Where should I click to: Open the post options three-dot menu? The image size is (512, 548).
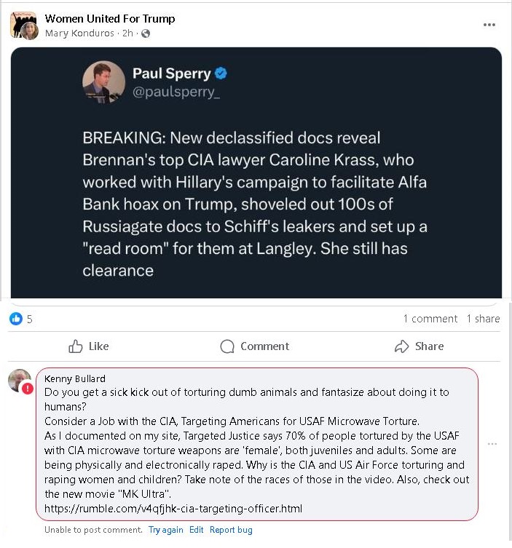[489, 25]
